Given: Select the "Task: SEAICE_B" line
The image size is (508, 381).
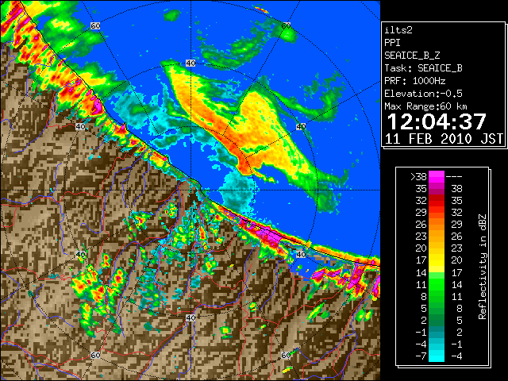Looking at the screenshot, I should pyautogui.click(x=423, y=68).
